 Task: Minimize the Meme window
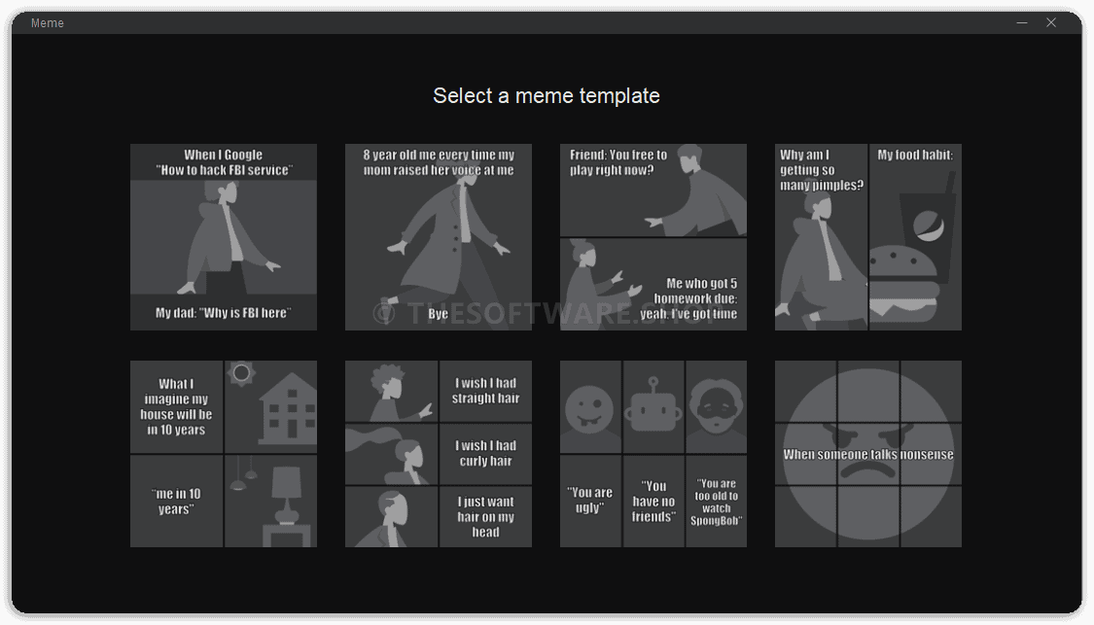click(x=1022, y=22)
